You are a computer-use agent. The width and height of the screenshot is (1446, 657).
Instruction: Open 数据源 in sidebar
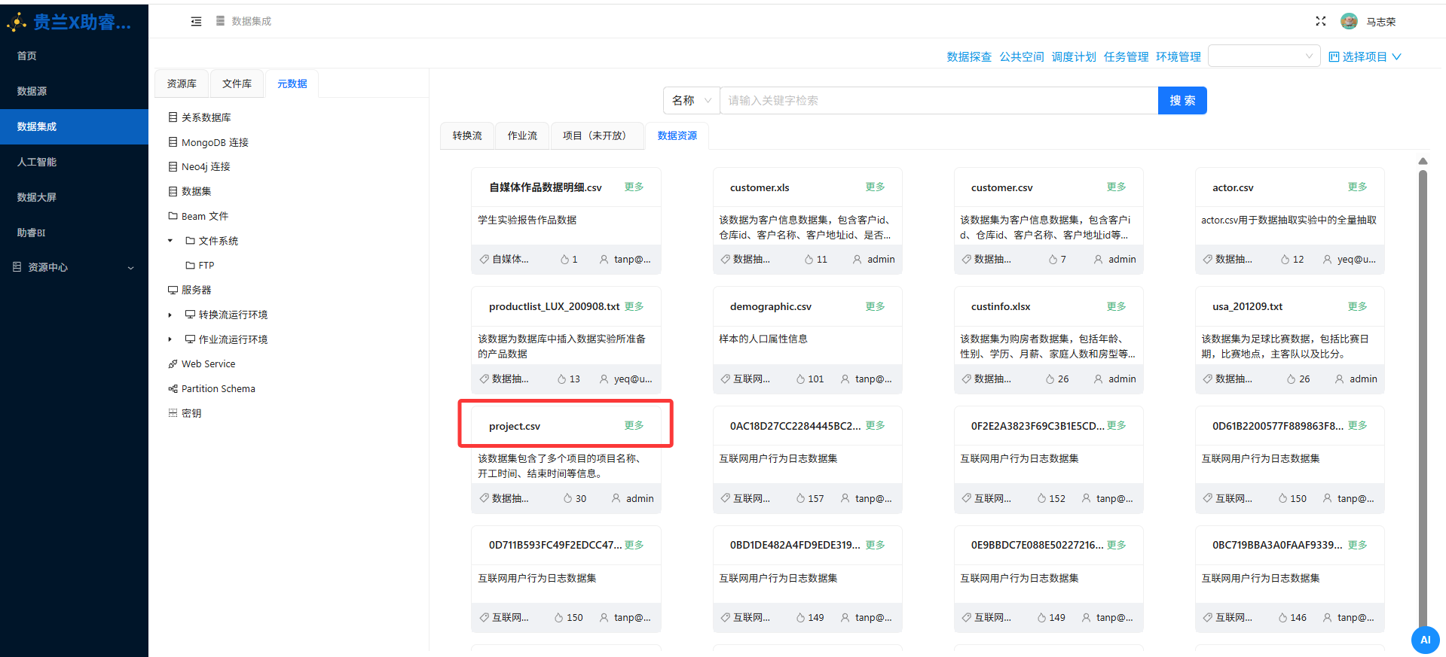[74, 91]
